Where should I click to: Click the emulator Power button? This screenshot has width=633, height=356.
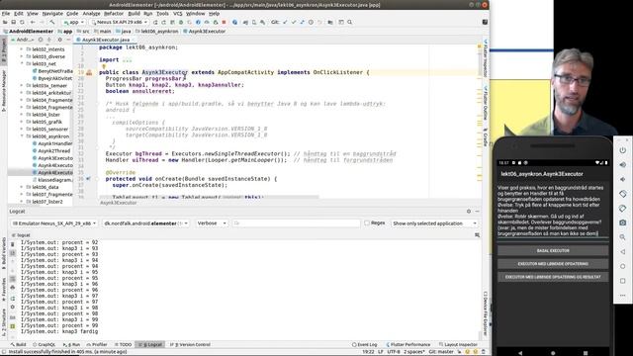[x=622, y=150]
